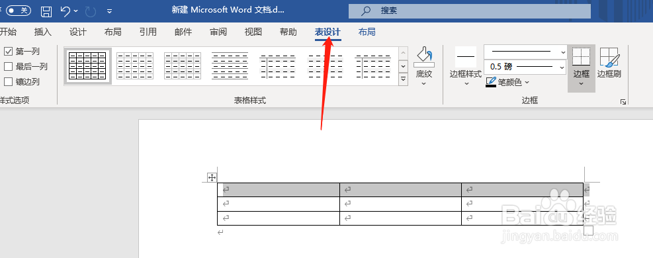This screenshot has height=258, width=653.
Task: Select the first grid table style thumbnail
Action: (x=87, y=65)
